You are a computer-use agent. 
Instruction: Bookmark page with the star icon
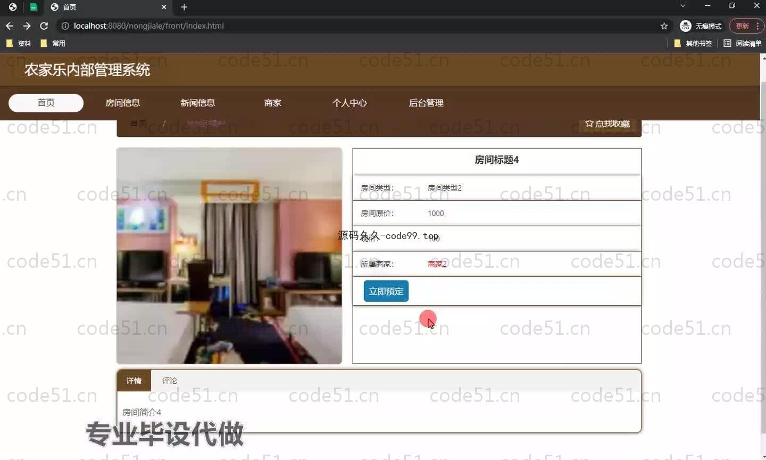click(664, 26)
